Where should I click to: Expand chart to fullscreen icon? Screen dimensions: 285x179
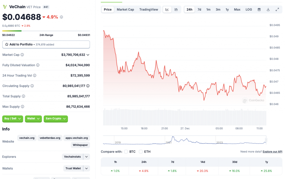[x=277, y=9]
